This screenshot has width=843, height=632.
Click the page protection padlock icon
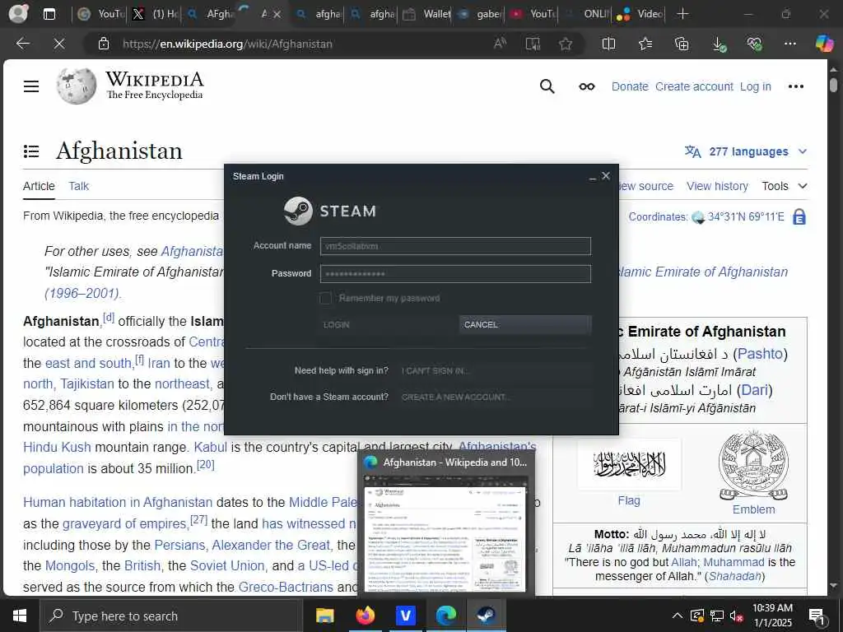coord(799,217)
